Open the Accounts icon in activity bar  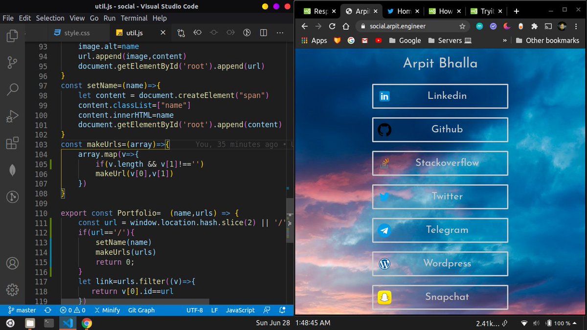point(12,263)
